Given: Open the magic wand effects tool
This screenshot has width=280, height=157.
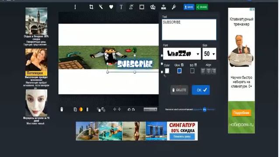Looking at the screenshot, I should pos(101,7).
